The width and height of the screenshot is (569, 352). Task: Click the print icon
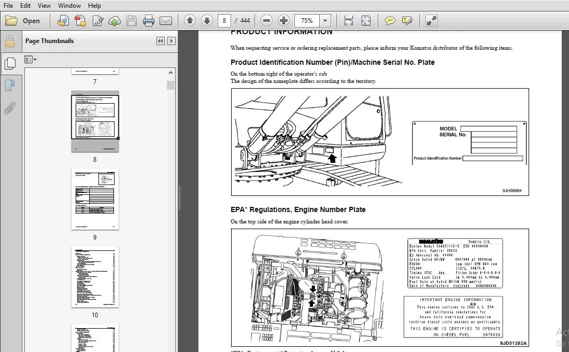[x=148, y=21]
